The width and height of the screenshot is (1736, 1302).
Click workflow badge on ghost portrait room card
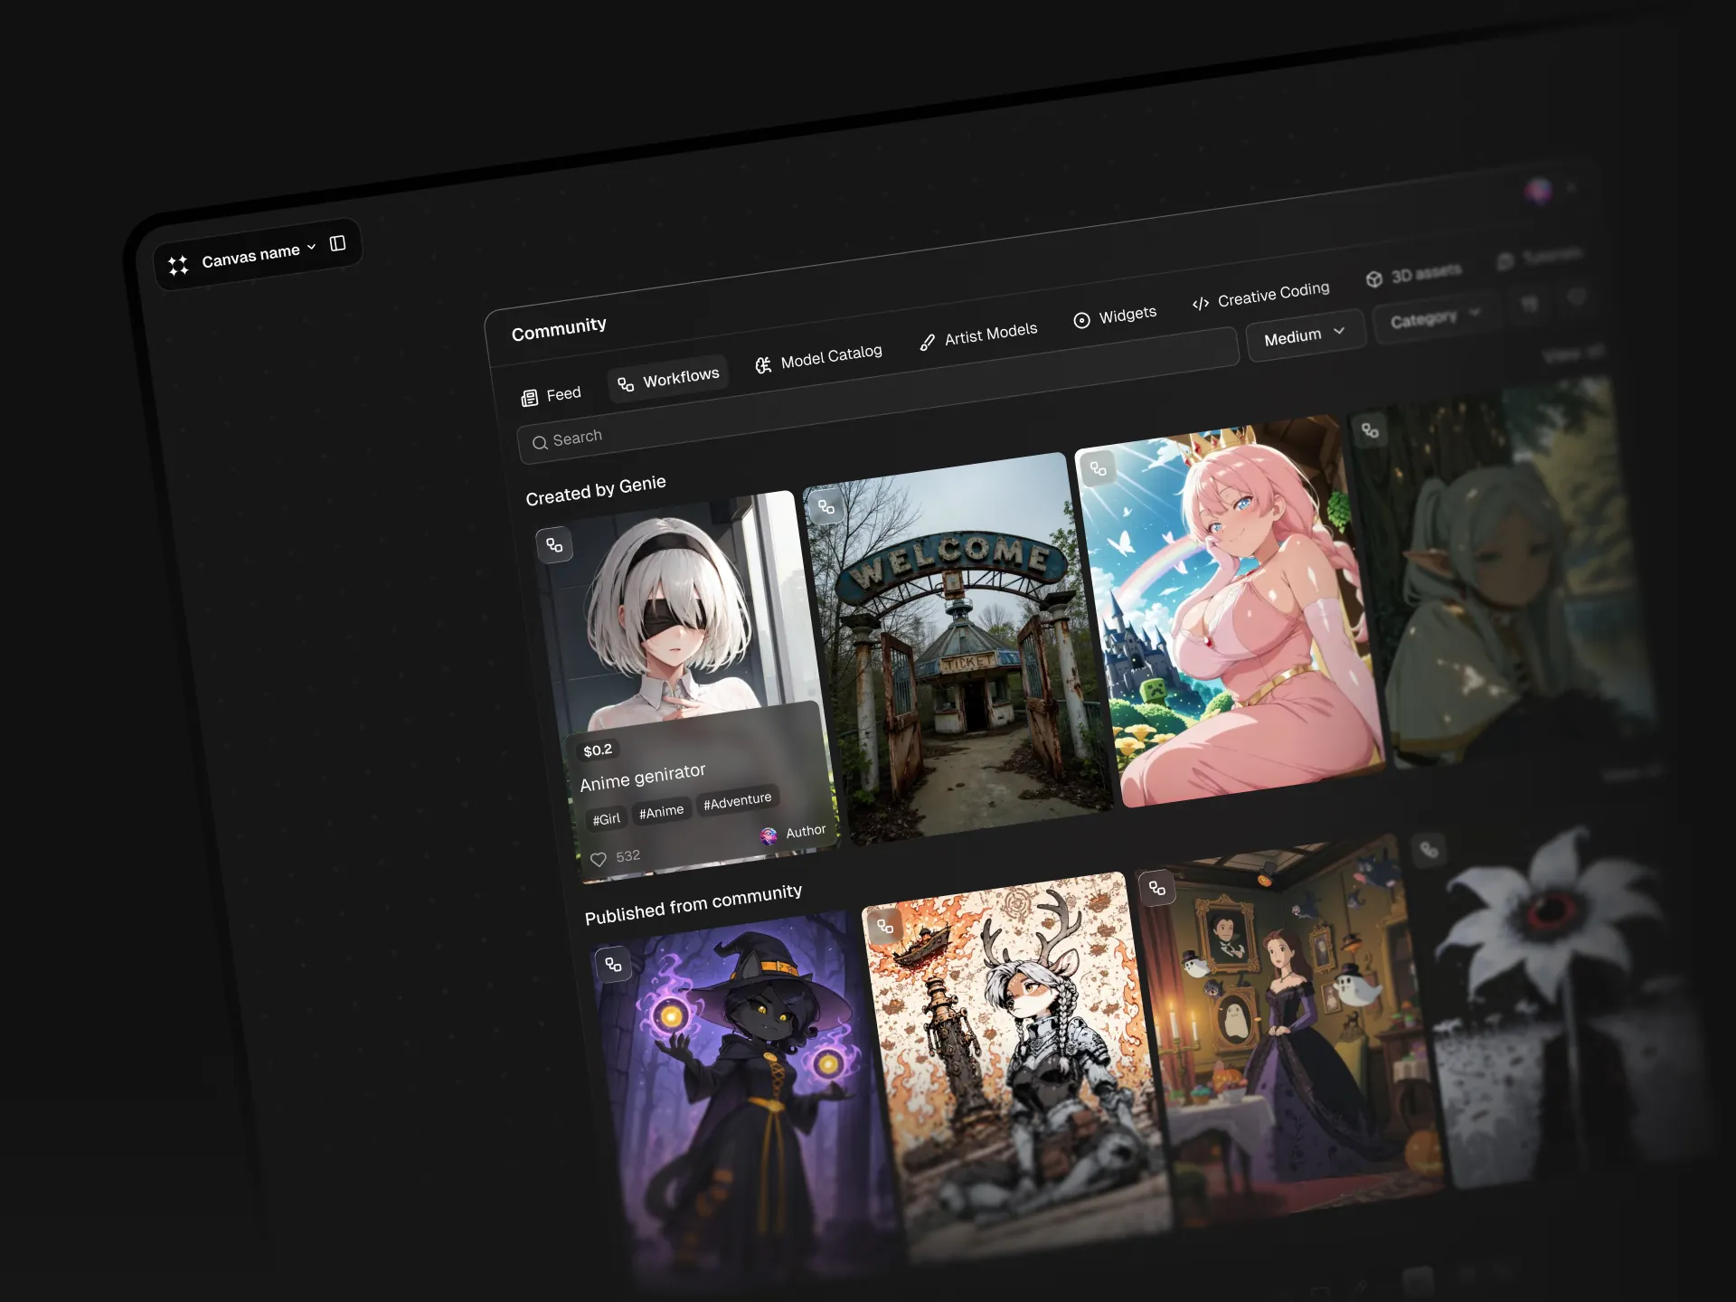pyautogui.click(x=1157, y=888)
